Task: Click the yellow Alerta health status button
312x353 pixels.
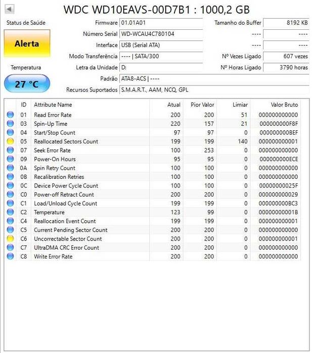Action: (x=27, y=43)
